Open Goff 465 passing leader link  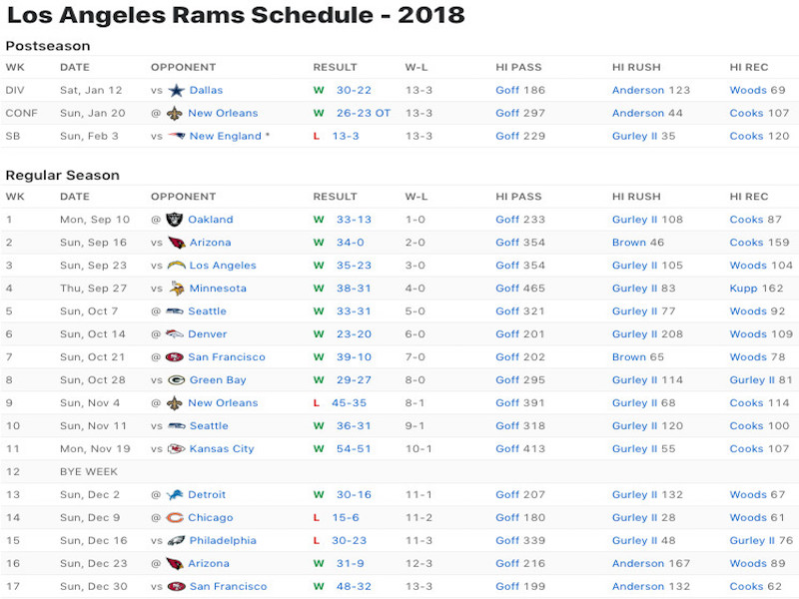[x=520, y=289]
